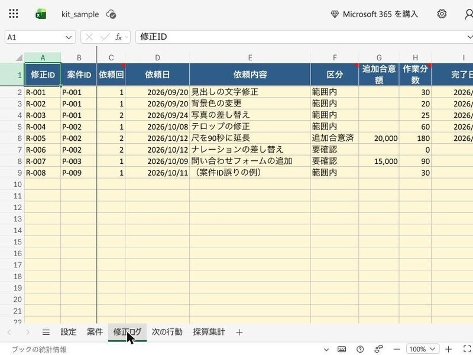Screen dimensions: 473x355
Task: Open settings via the gear icon
Action: click(x=442, y=14)
